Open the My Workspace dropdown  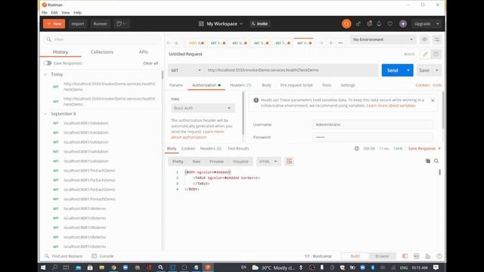tap(221, 23)
